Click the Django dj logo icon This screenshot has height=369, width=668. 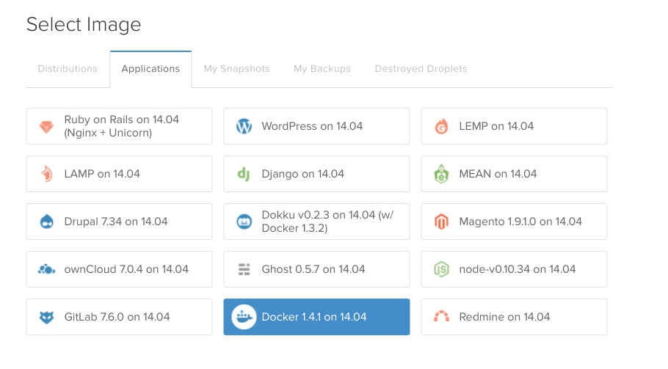click(244, 175)
